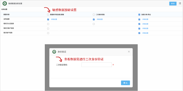This screenshot has height=91, width=183.
Task: Click the 保存 button
Action: (x=173, y=3)
